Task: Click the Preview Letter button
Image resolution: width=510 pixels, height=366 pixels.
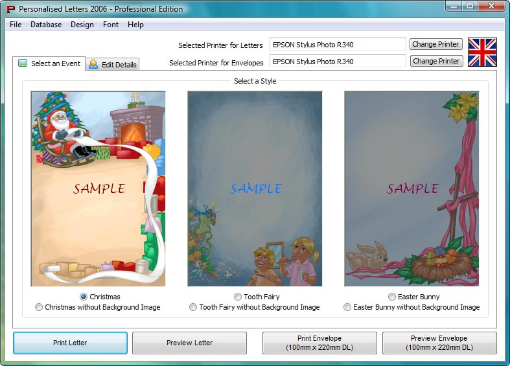Action: 189,343
